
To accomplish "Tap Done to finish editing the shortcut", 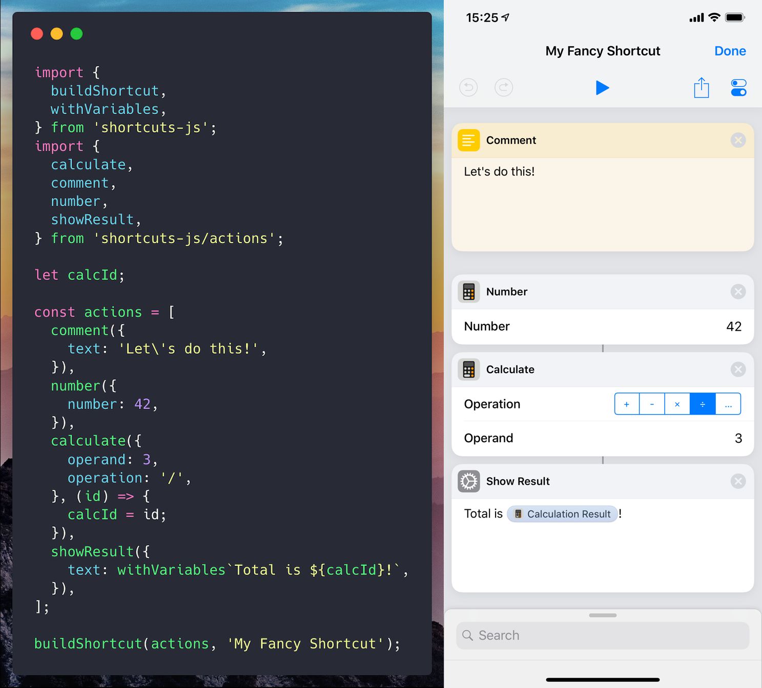I will tap(730, 51).
